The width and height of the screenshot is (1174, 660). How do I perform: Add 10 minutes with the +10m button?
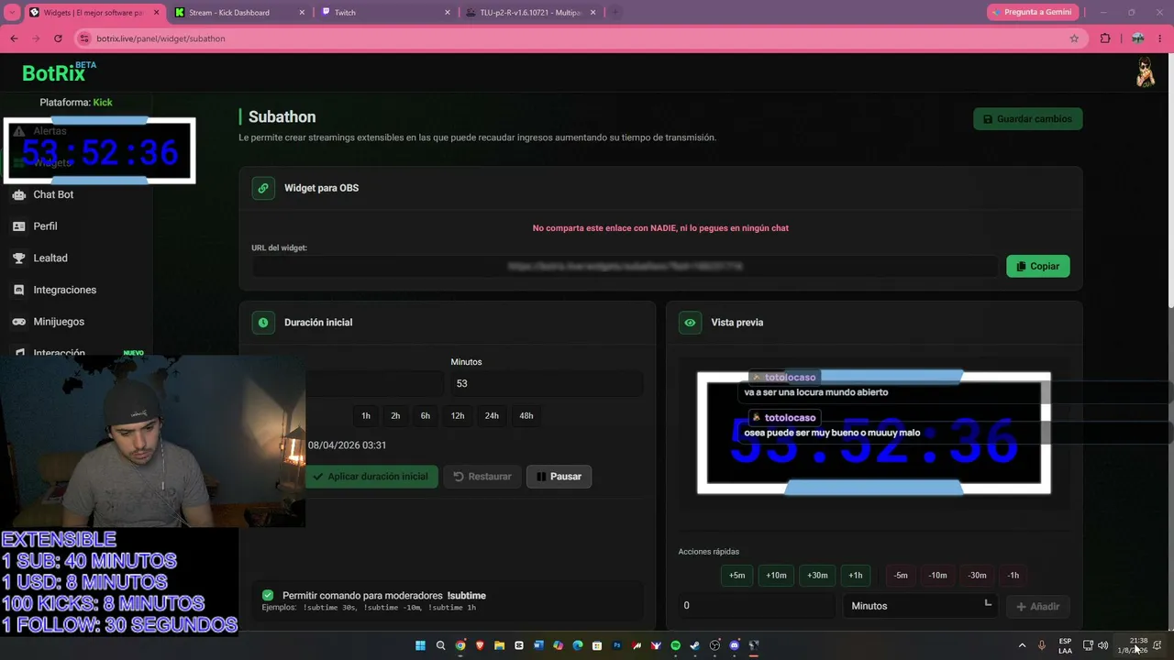tap(776, 576)
